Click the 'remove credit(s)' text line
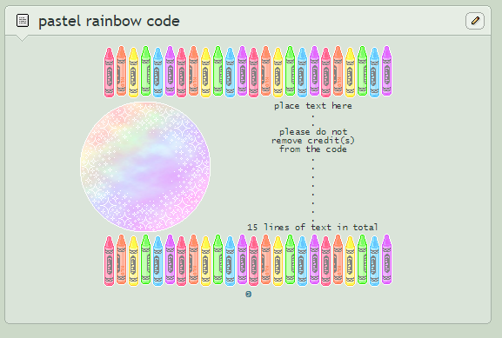The height and width of the screenshot is (338, 502). [313, 141]
